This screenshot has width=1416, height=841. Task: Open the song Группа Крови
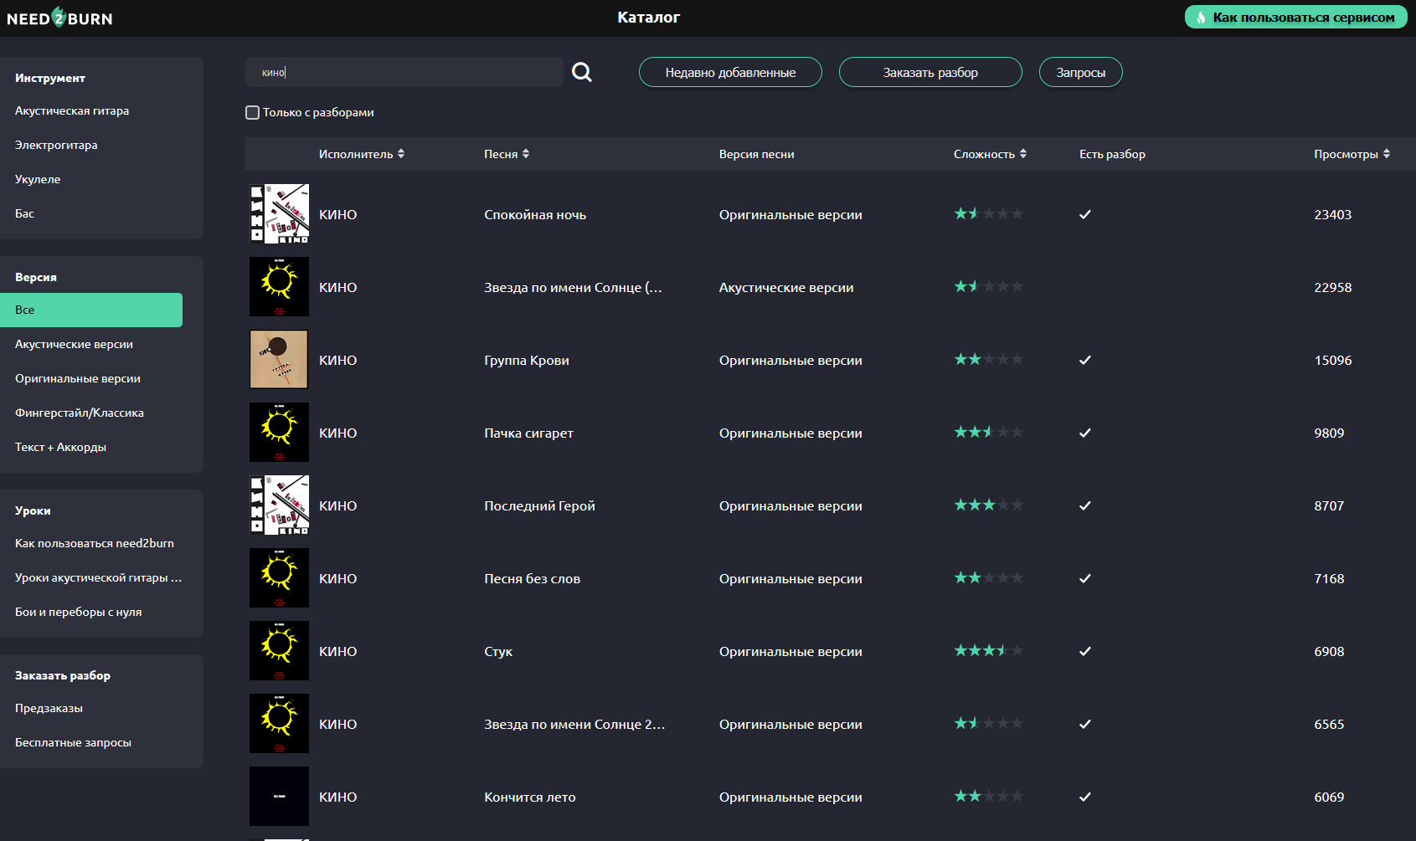pyautogui.click(x=527, y=360)
